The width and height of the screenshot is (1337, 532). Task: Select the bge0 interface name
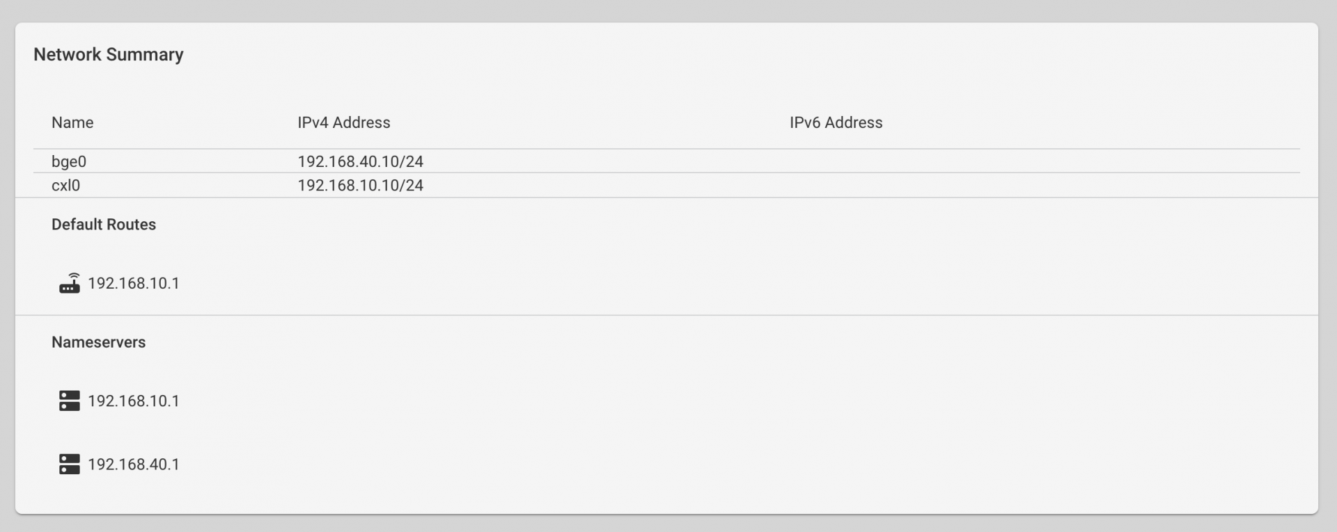click(x=69, y=161)
